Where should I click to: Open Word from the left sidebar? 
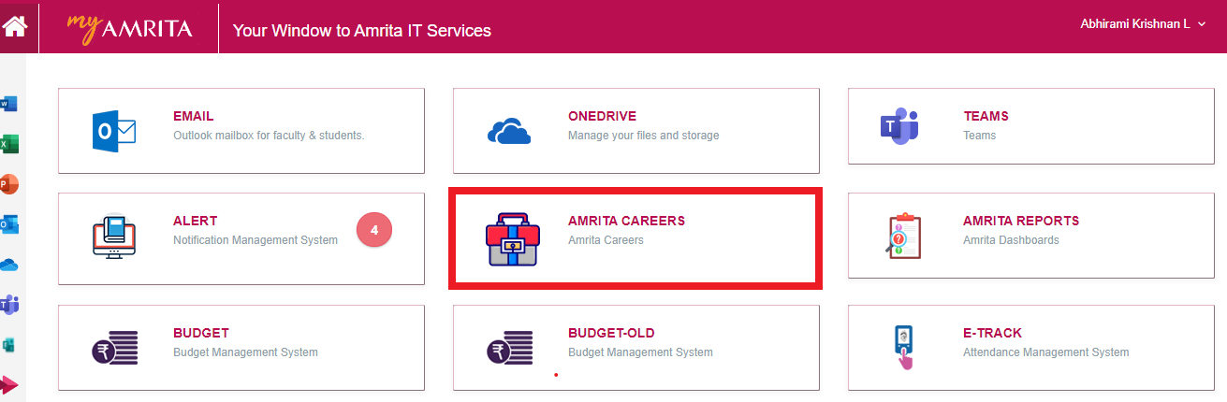point(10,104)
